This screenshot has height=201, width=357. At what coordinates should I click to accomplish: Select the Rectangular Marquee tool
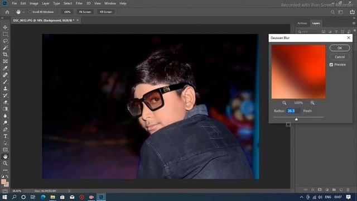[x=5, y=34]
